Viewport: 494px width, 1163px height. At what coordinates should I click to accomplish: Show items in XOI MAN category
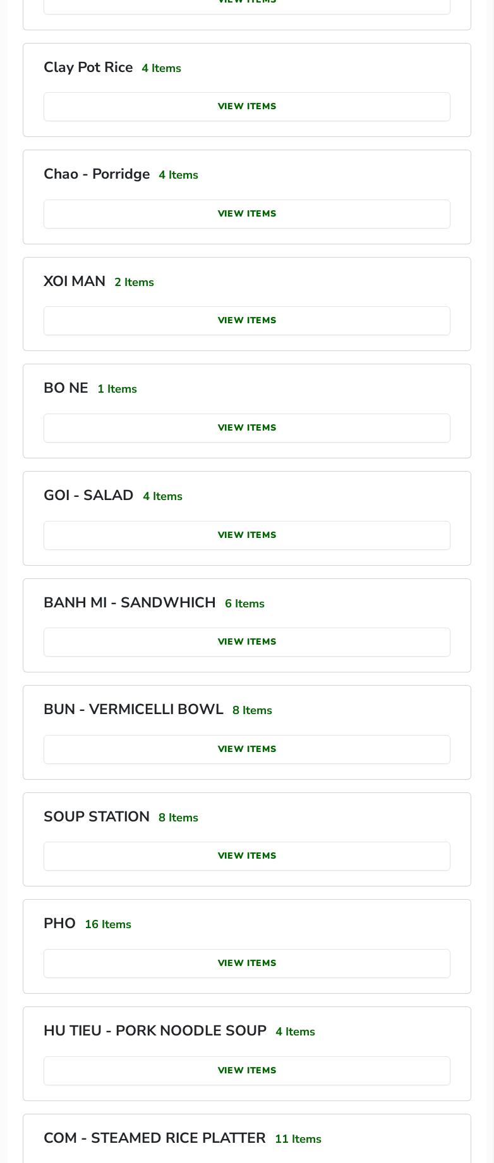246,321
